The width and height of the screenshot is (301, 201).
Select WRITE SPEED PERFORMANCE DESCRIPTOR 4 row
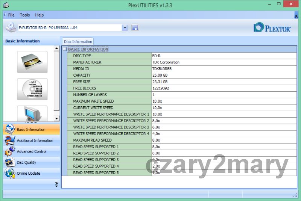pyautogui.click(x=182, y=134)
